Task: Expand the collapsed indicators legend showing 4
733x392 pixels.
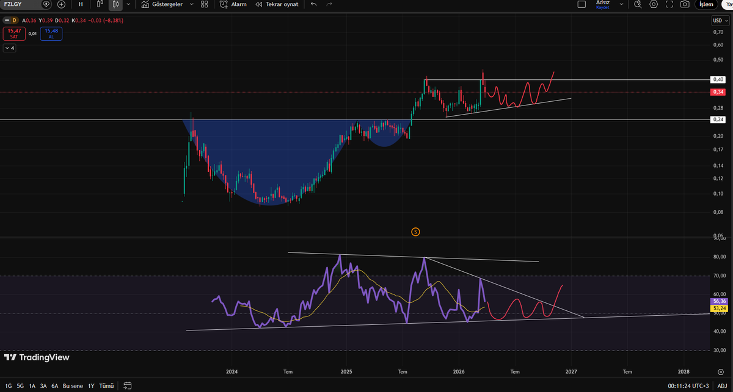Action: pos(9,48)
